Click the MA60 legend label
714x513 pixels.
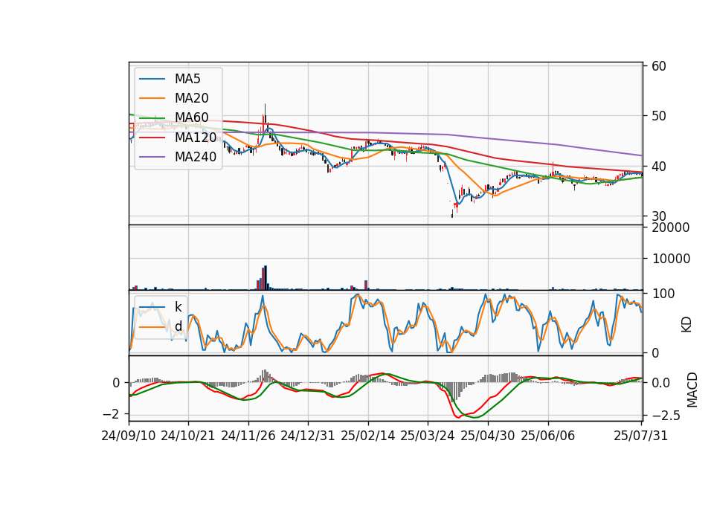[191, 117]
